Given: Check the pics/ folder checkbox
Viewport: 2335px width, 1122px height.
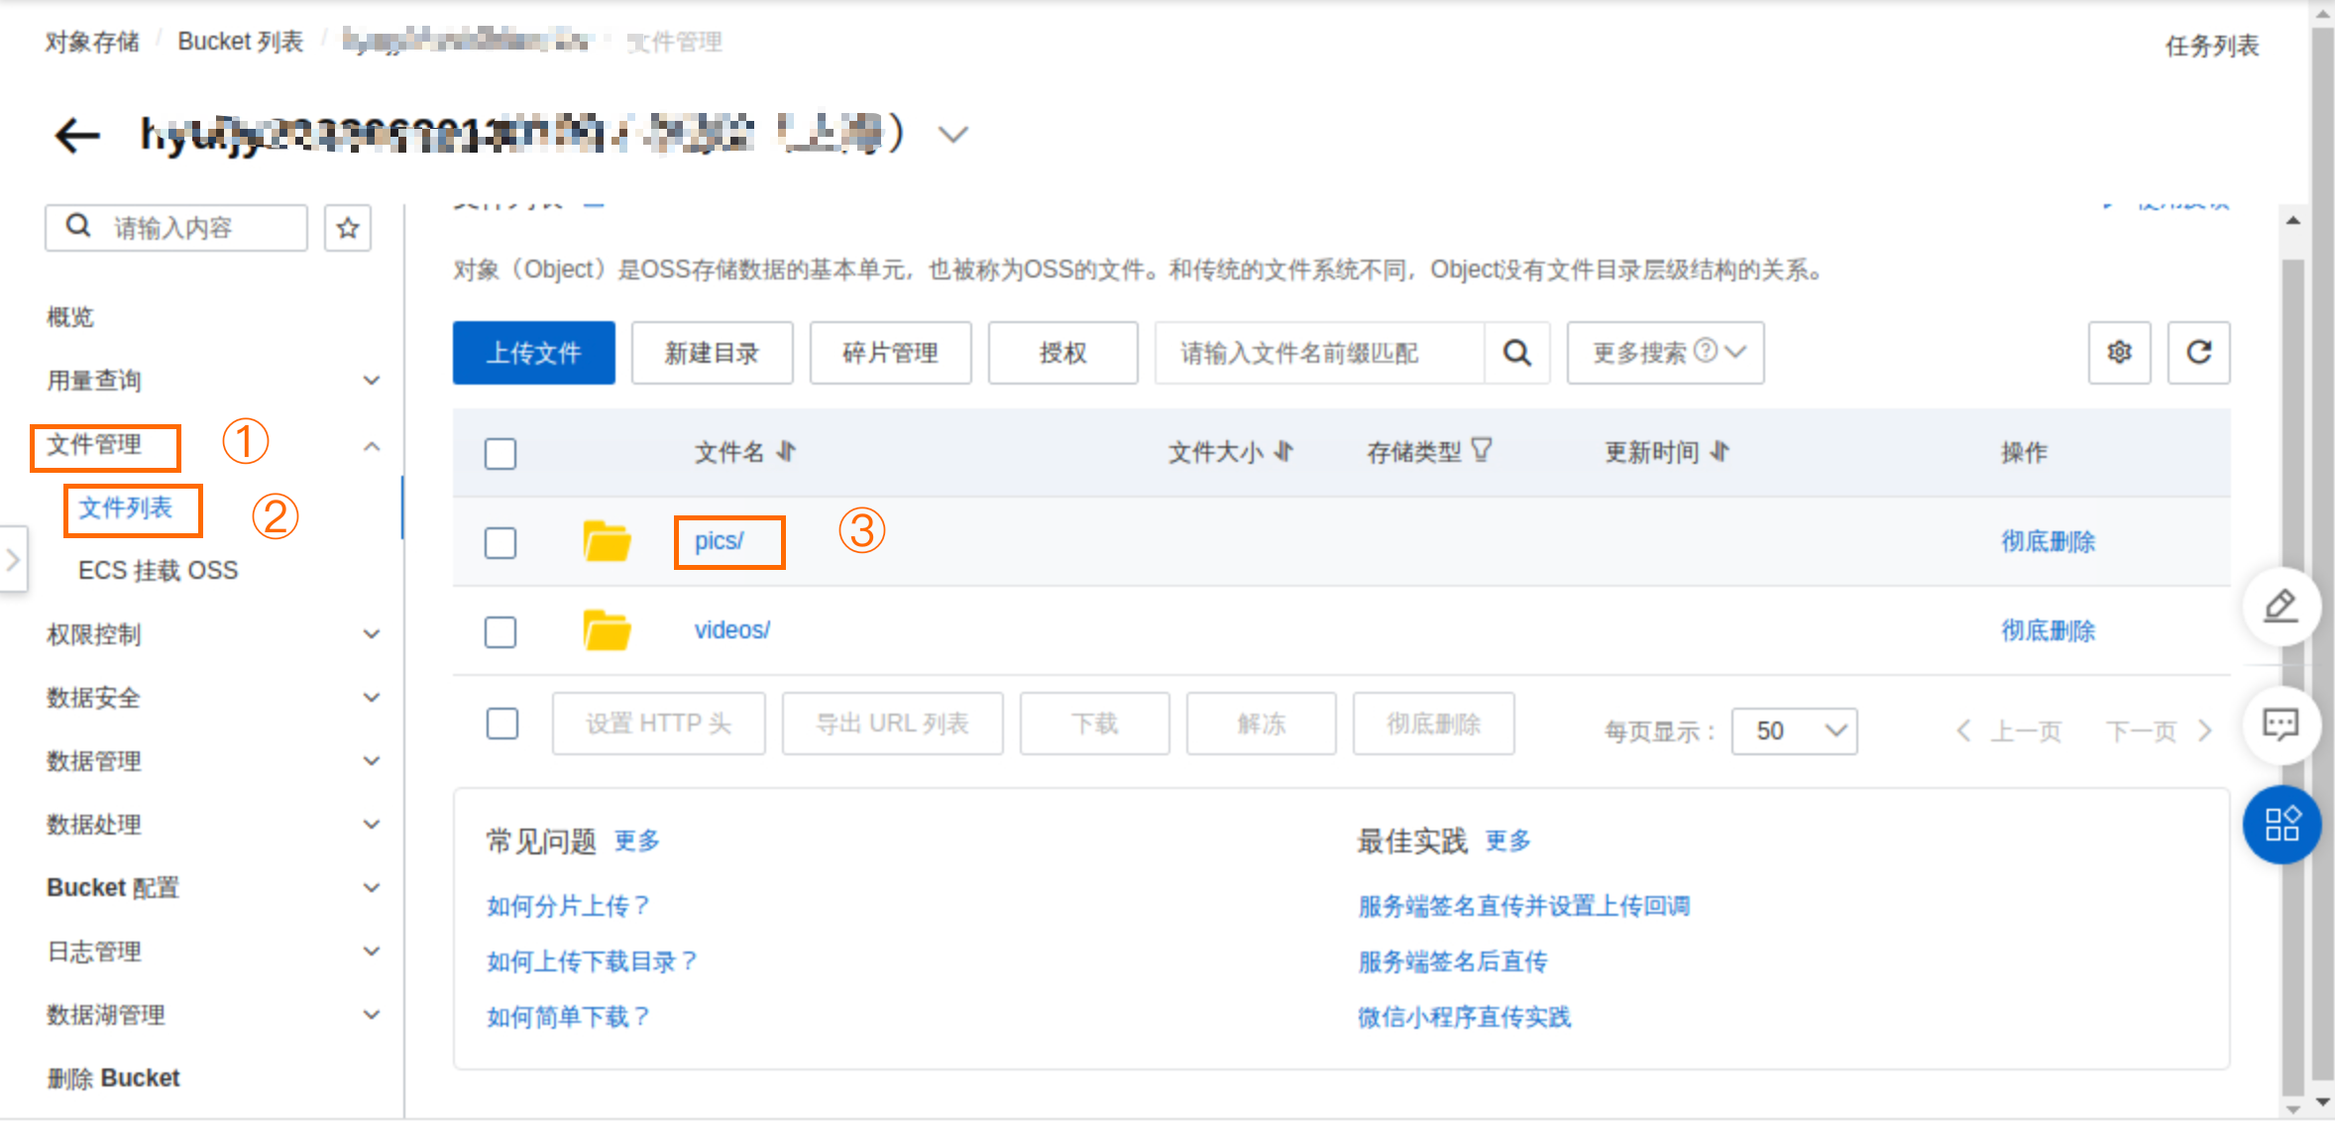Looking at the screenshot, I should pos(500,542).
